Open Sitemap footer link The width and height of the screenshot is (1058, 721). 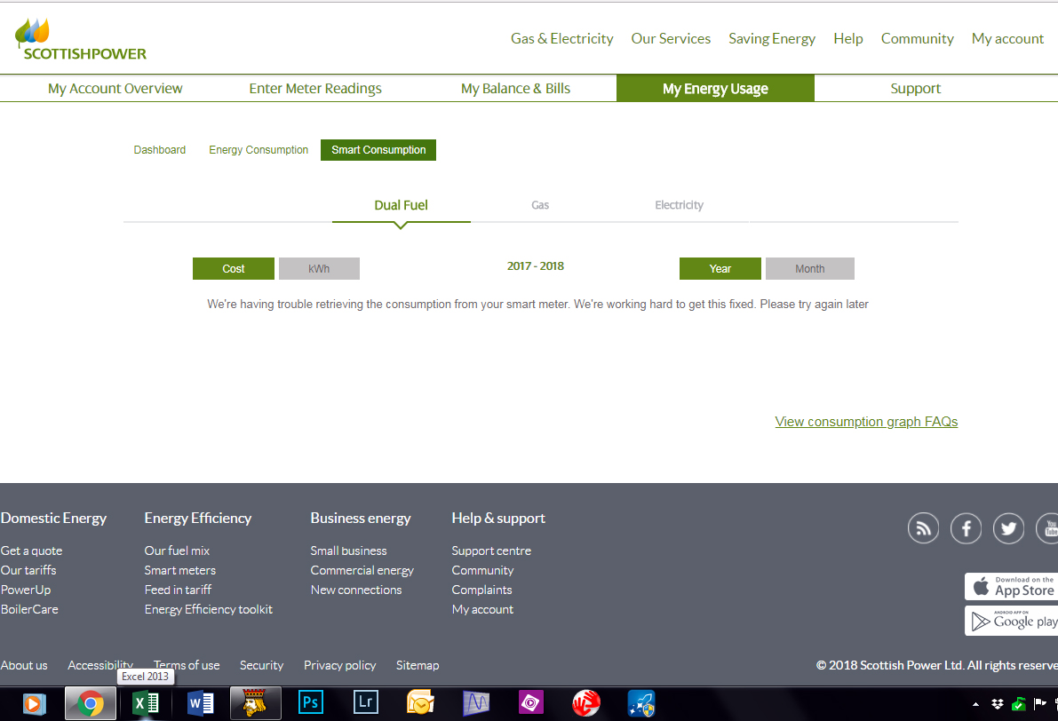(418, 665)
